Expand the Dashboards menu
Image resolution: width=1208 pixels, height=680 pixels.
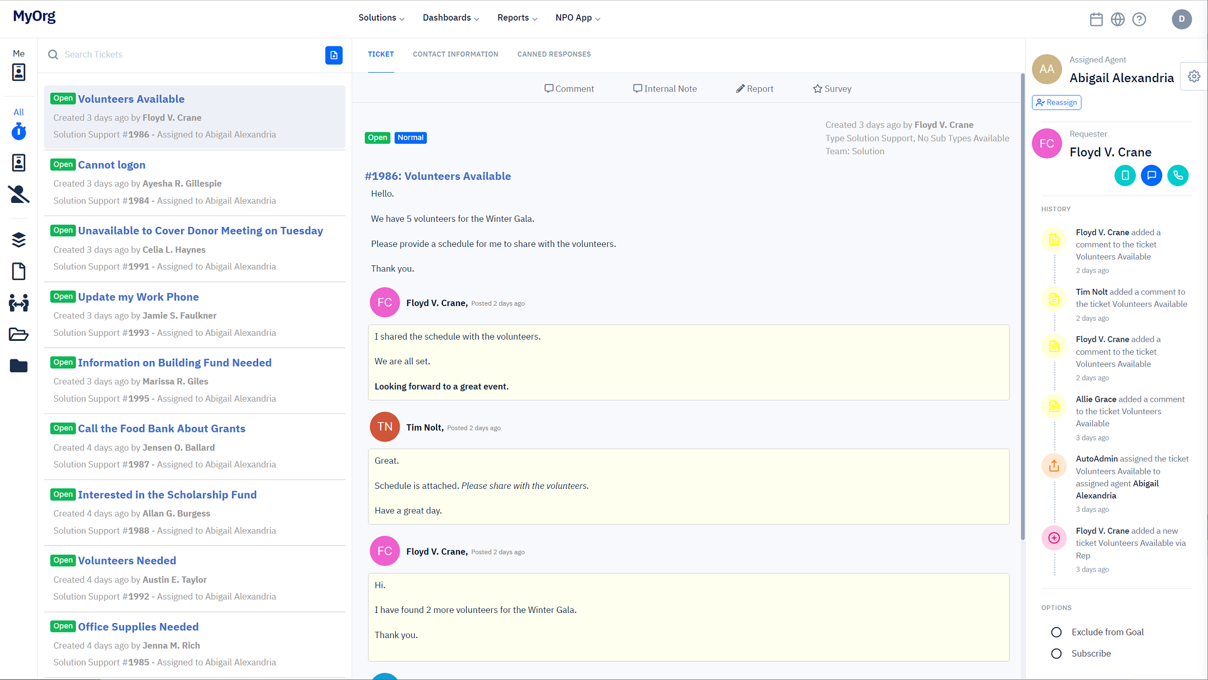(451, 18)
